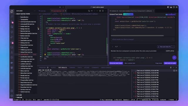Expand the Typography folder
Screen dimensions: 188x106
coord(24,19)
